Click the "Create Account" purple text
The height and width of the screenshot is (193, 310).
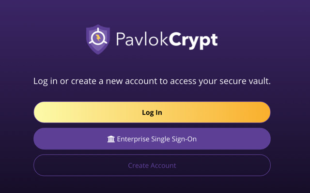(x=152, y=165)
